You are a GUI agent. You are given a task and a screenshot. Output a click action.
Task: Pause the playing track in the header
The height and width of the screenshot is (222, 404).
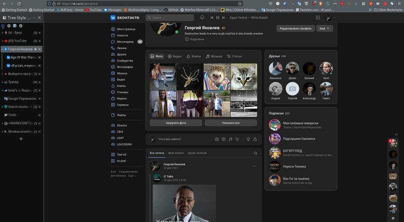coord(217,17)
